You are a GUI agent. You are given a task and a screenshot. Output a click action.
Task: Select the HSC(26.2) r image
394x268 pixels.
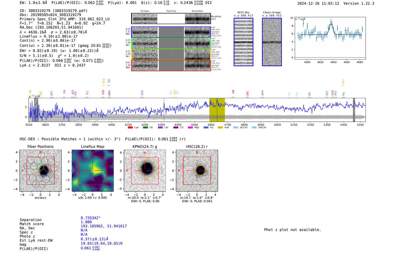click(197, 171)
